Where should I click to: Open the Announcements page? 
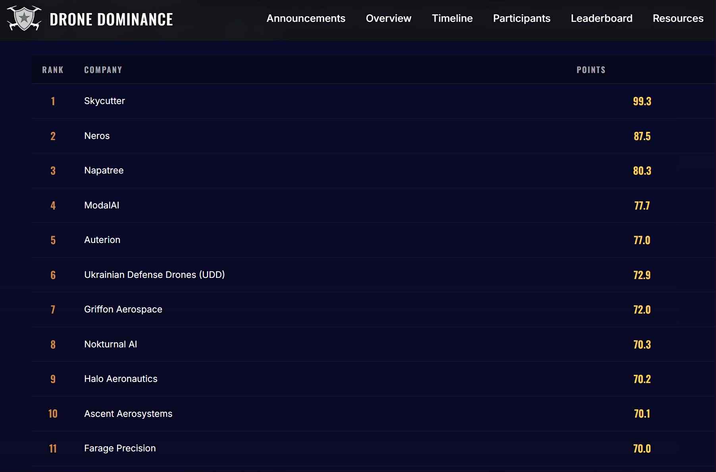[306, 18]
